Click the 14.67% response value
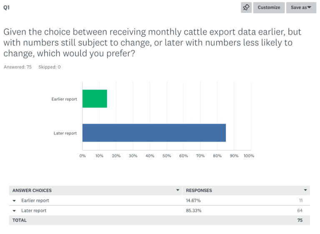This screenshot has height=234, width=320. click(193, 201)
